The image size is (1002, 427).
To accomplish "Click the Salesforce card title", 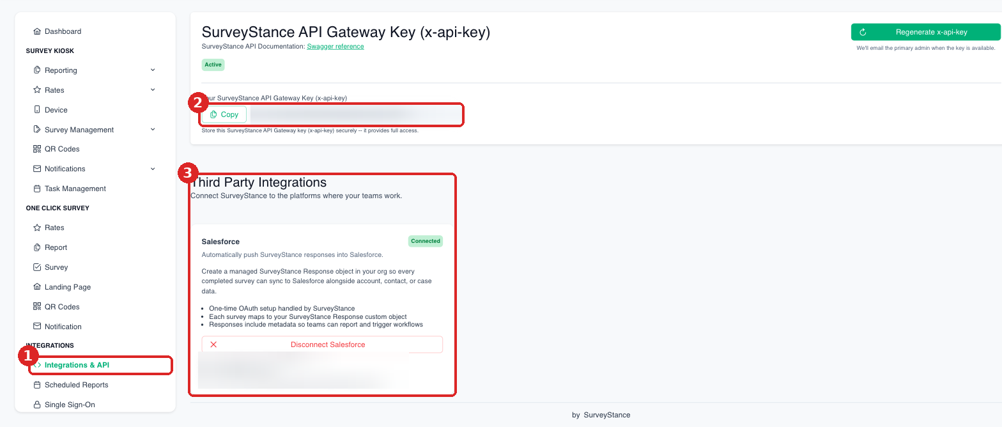I will click(220, 242).
